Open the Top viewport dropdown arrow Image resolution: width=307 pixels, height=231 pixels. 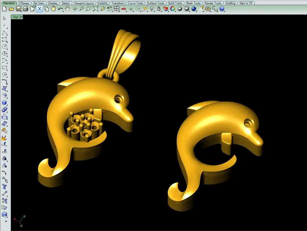[x=21, y=17]
